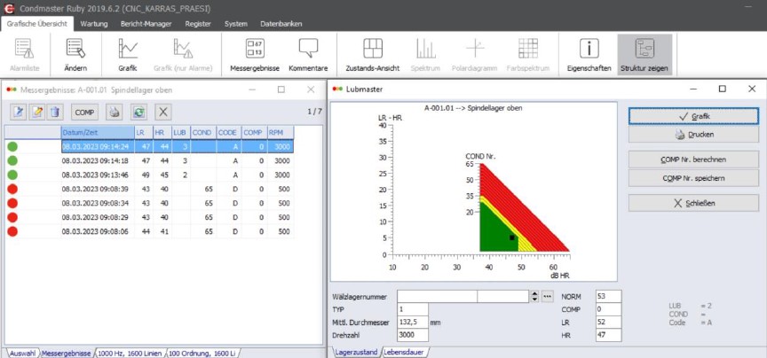767x358 pixels.
Task: Open bearing lookup with the ellipsis button
Action: click(548, 296)
